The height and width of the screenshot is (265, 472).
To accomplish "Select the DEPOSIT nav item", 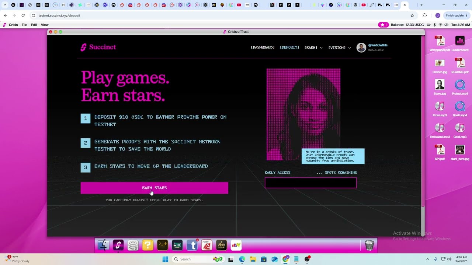I will pos(289,47).
